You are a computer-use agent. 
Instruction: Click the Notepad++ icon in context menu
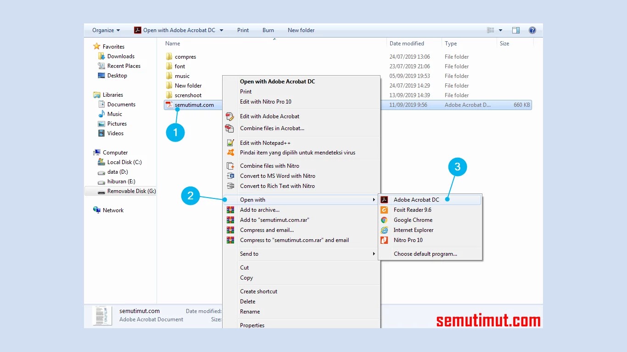[x=230, y=143]
